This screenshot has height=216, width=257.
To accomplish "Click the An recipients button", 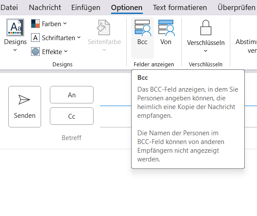I will click(x=72, y=95).
